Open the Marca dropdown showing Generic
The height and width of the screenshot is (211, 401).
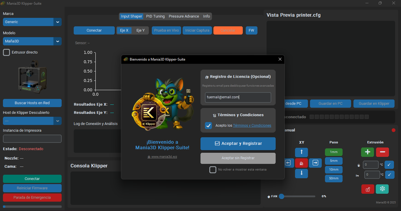[x=32, y=22]
